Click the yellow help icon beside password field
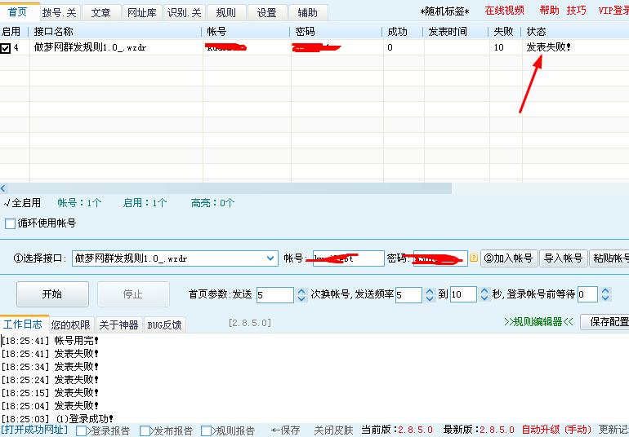The height and width of the screenshot is (437, 629). click(x=473, y=258)
